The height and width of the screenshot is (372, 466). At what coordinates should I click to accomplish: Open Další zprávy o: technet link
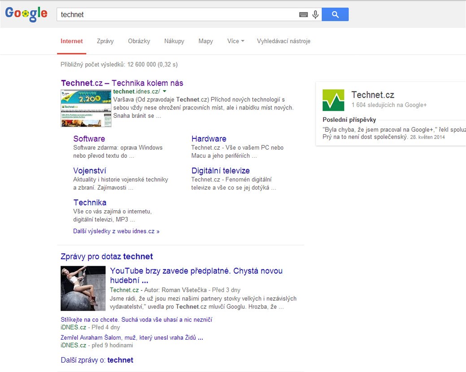[97, 360]
